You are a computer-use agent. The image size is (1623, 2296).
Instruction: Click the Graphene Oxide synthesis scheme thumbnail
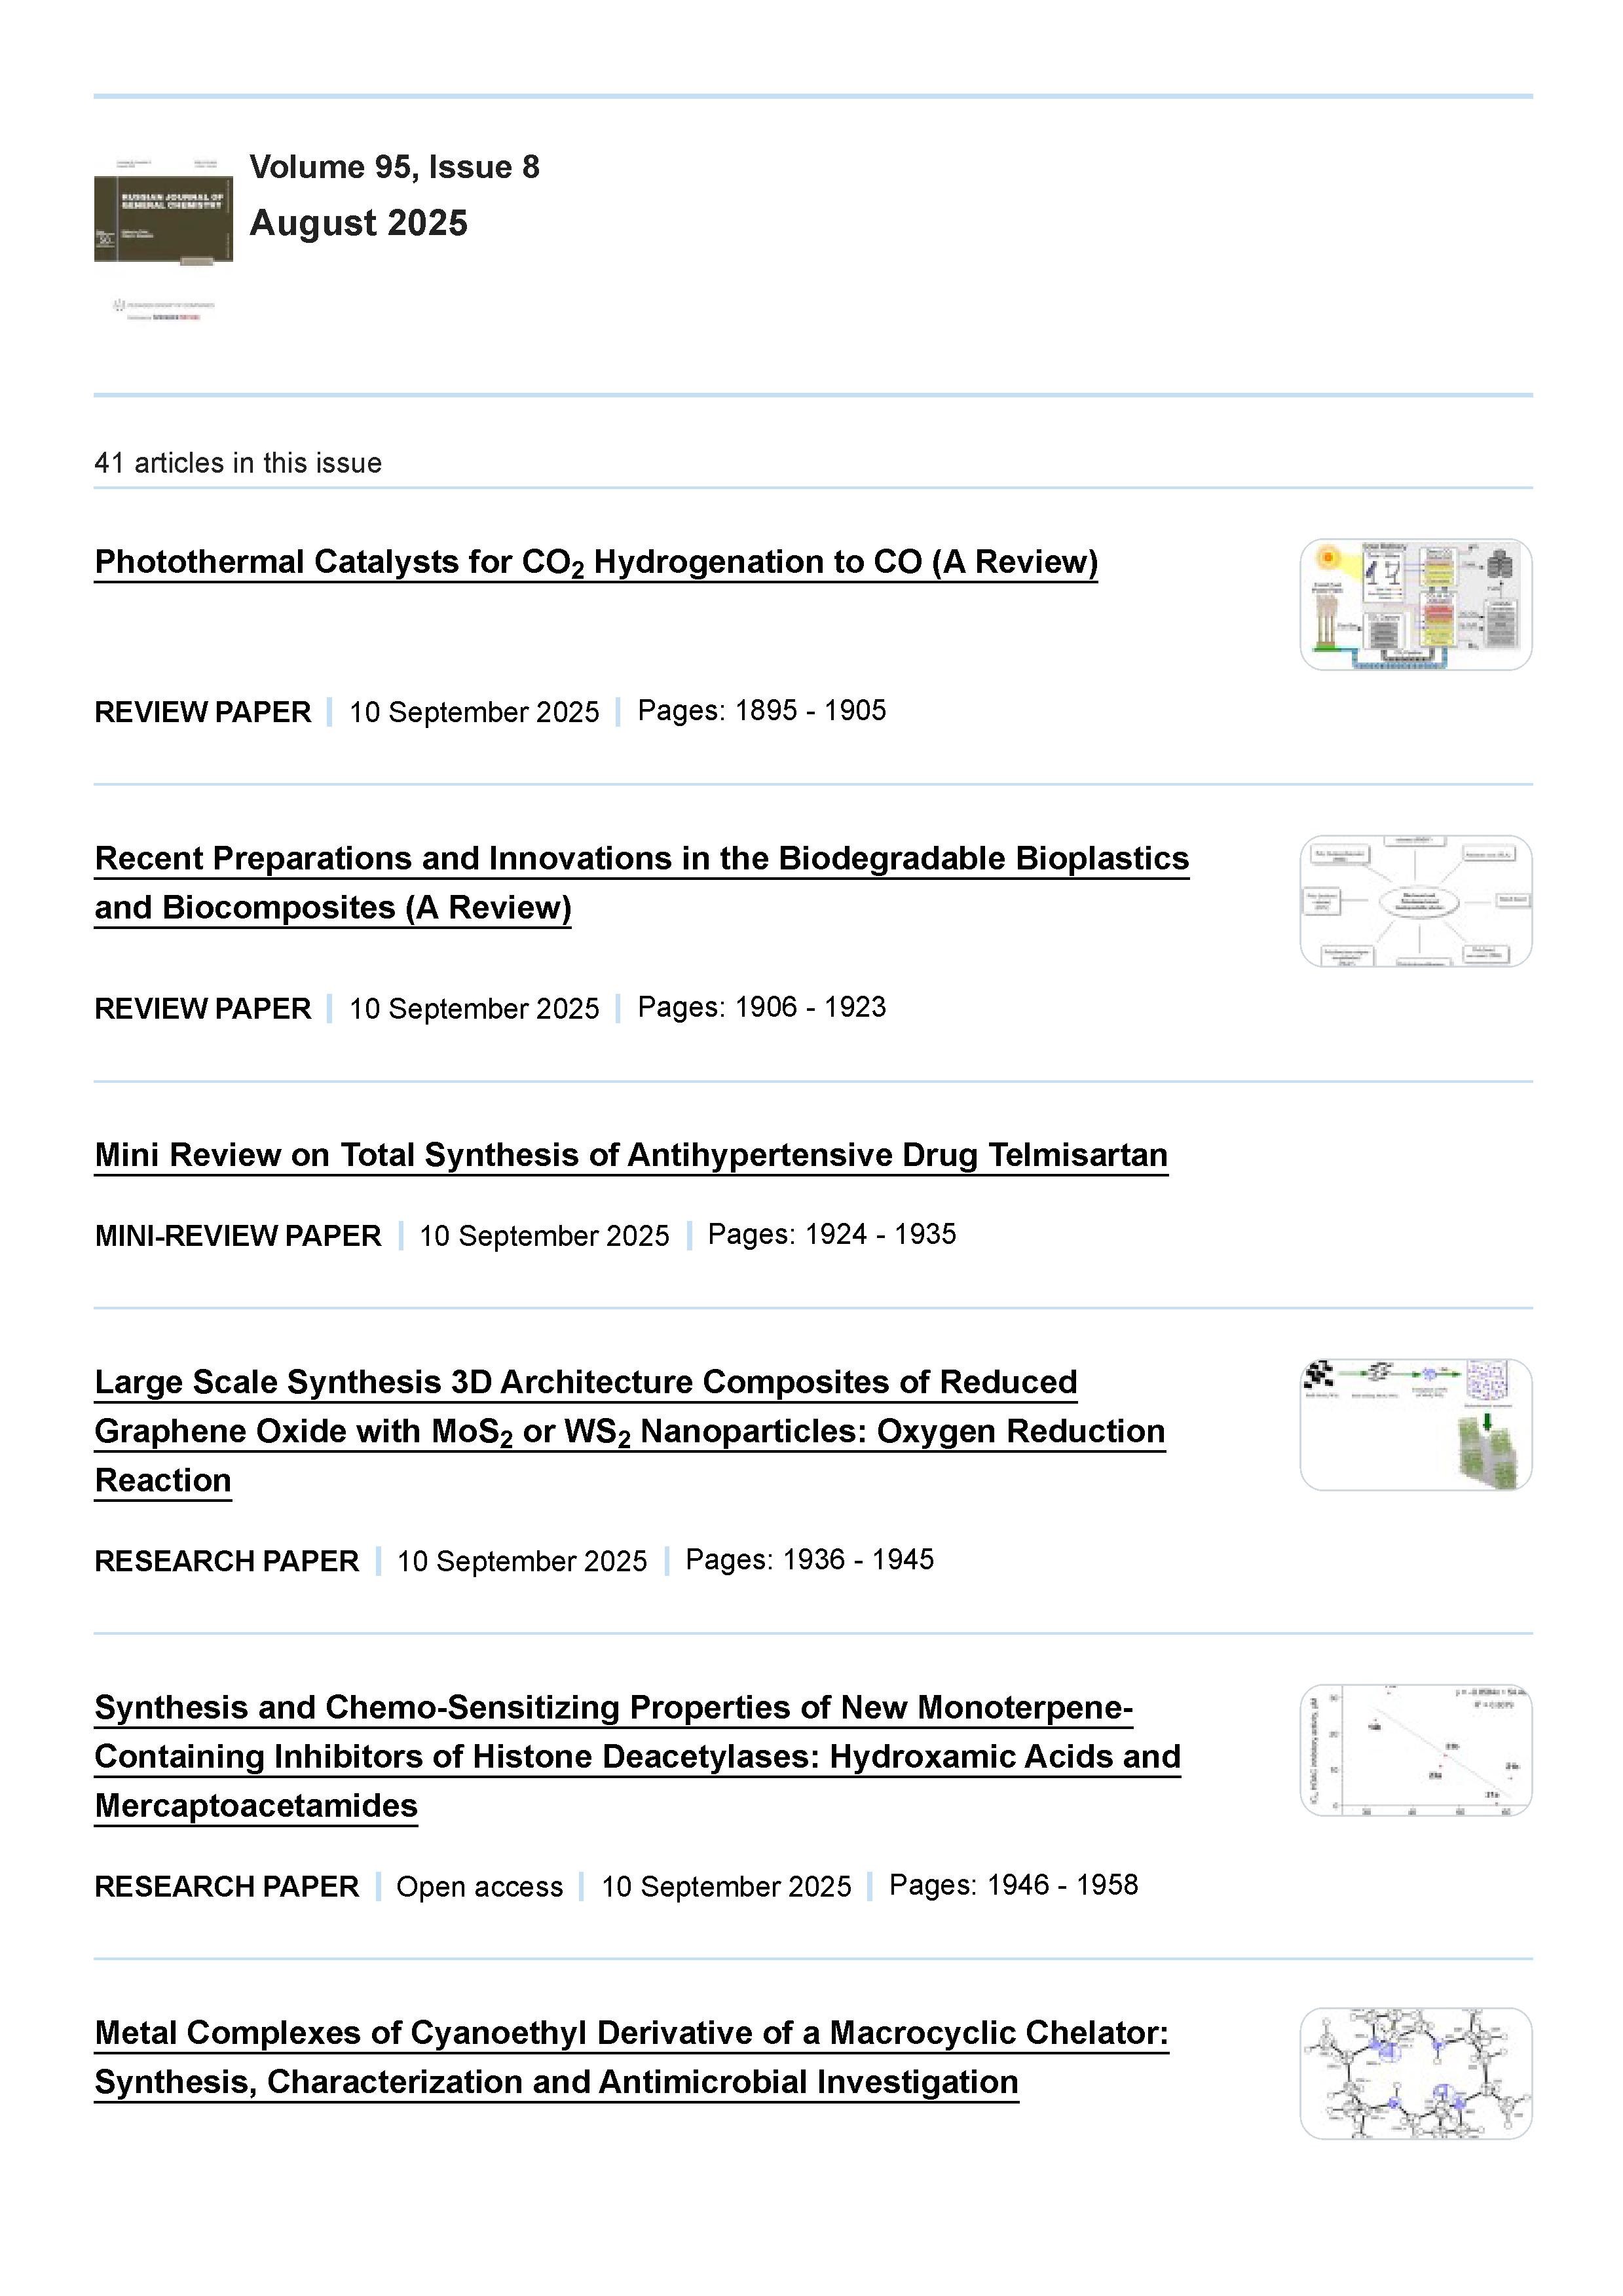click(x=1415, y=1425)
